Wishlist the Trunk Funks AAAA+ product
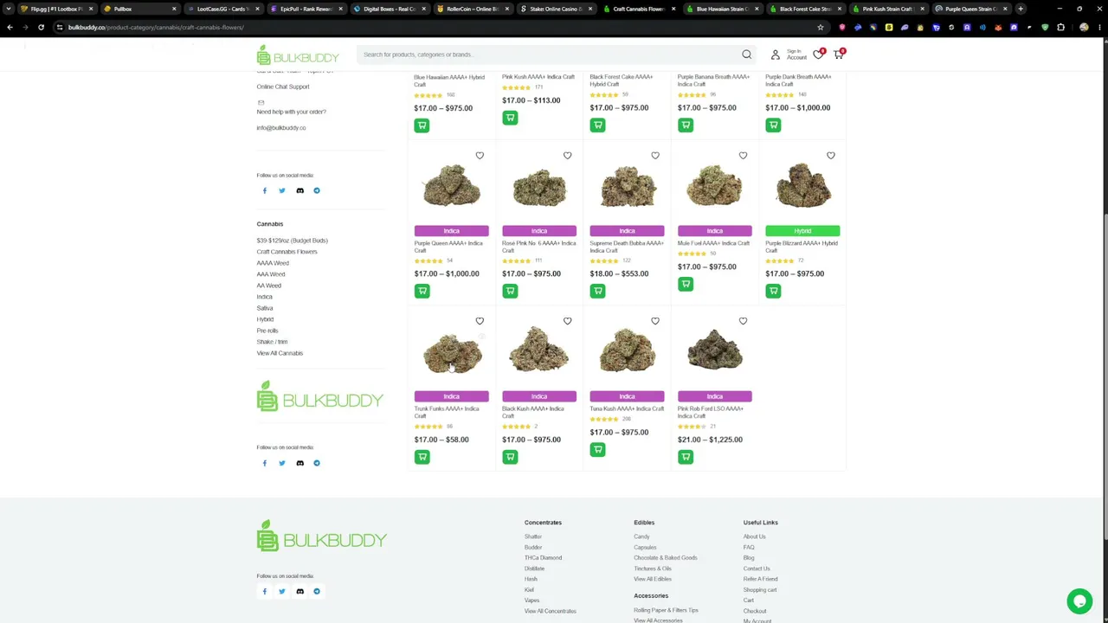1108x623 pixels. pos(480,321)
